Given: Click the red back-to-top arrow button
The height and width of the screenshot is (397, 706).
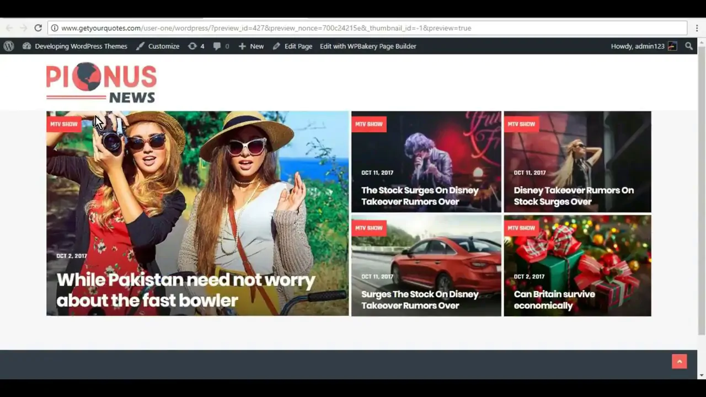Looking at the screenshot, I should point(680,362).
